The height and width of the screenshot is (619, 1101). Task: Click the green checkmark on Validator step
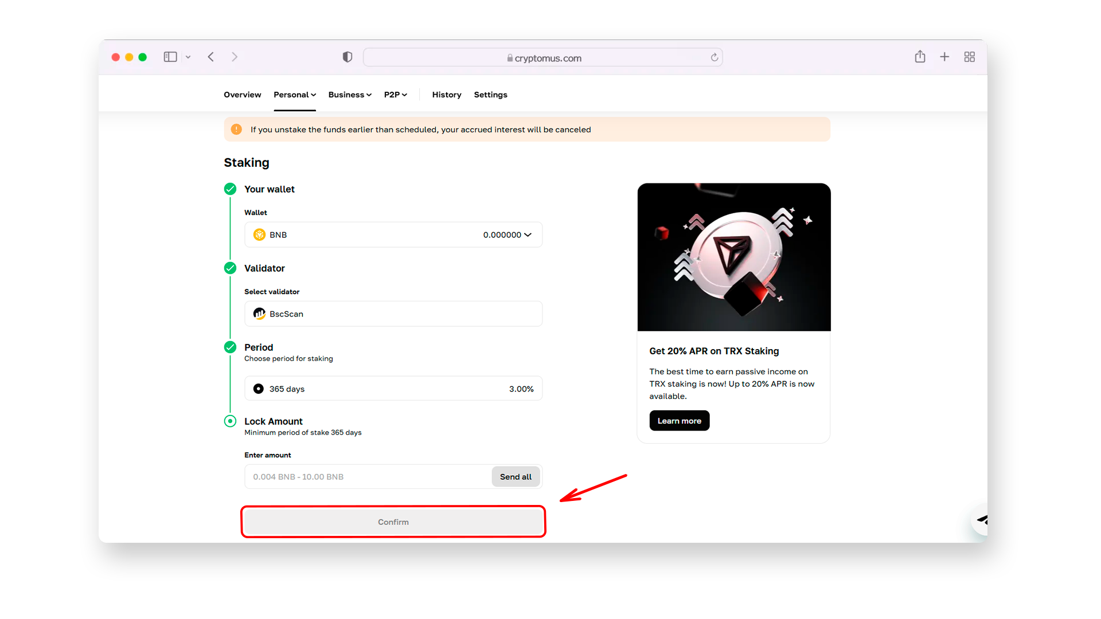[x=231, y=268]
